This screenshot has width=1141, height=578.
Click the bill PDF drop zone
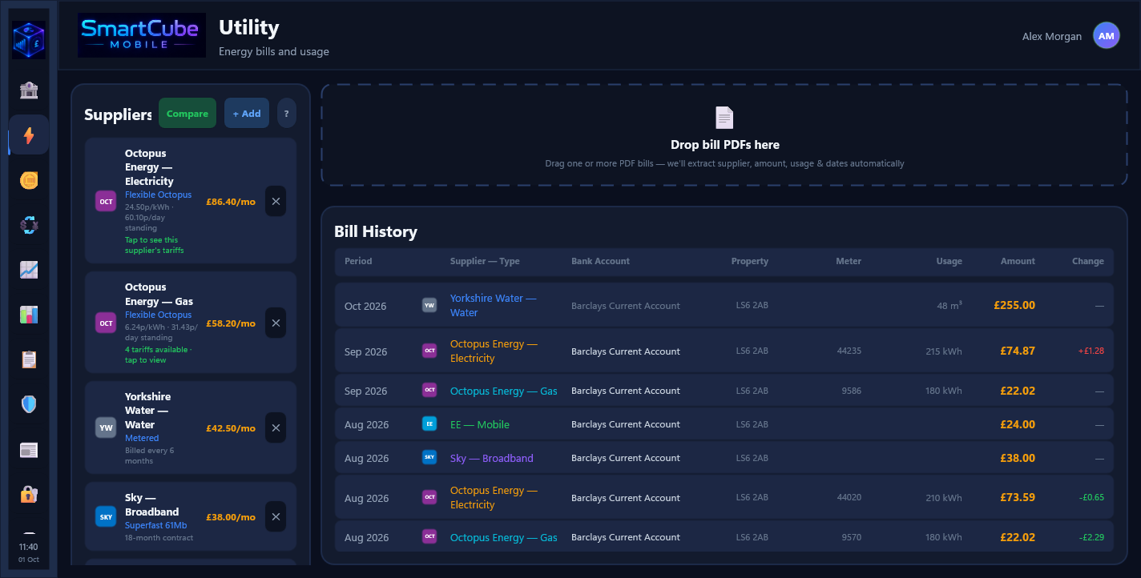coord(724,135)
